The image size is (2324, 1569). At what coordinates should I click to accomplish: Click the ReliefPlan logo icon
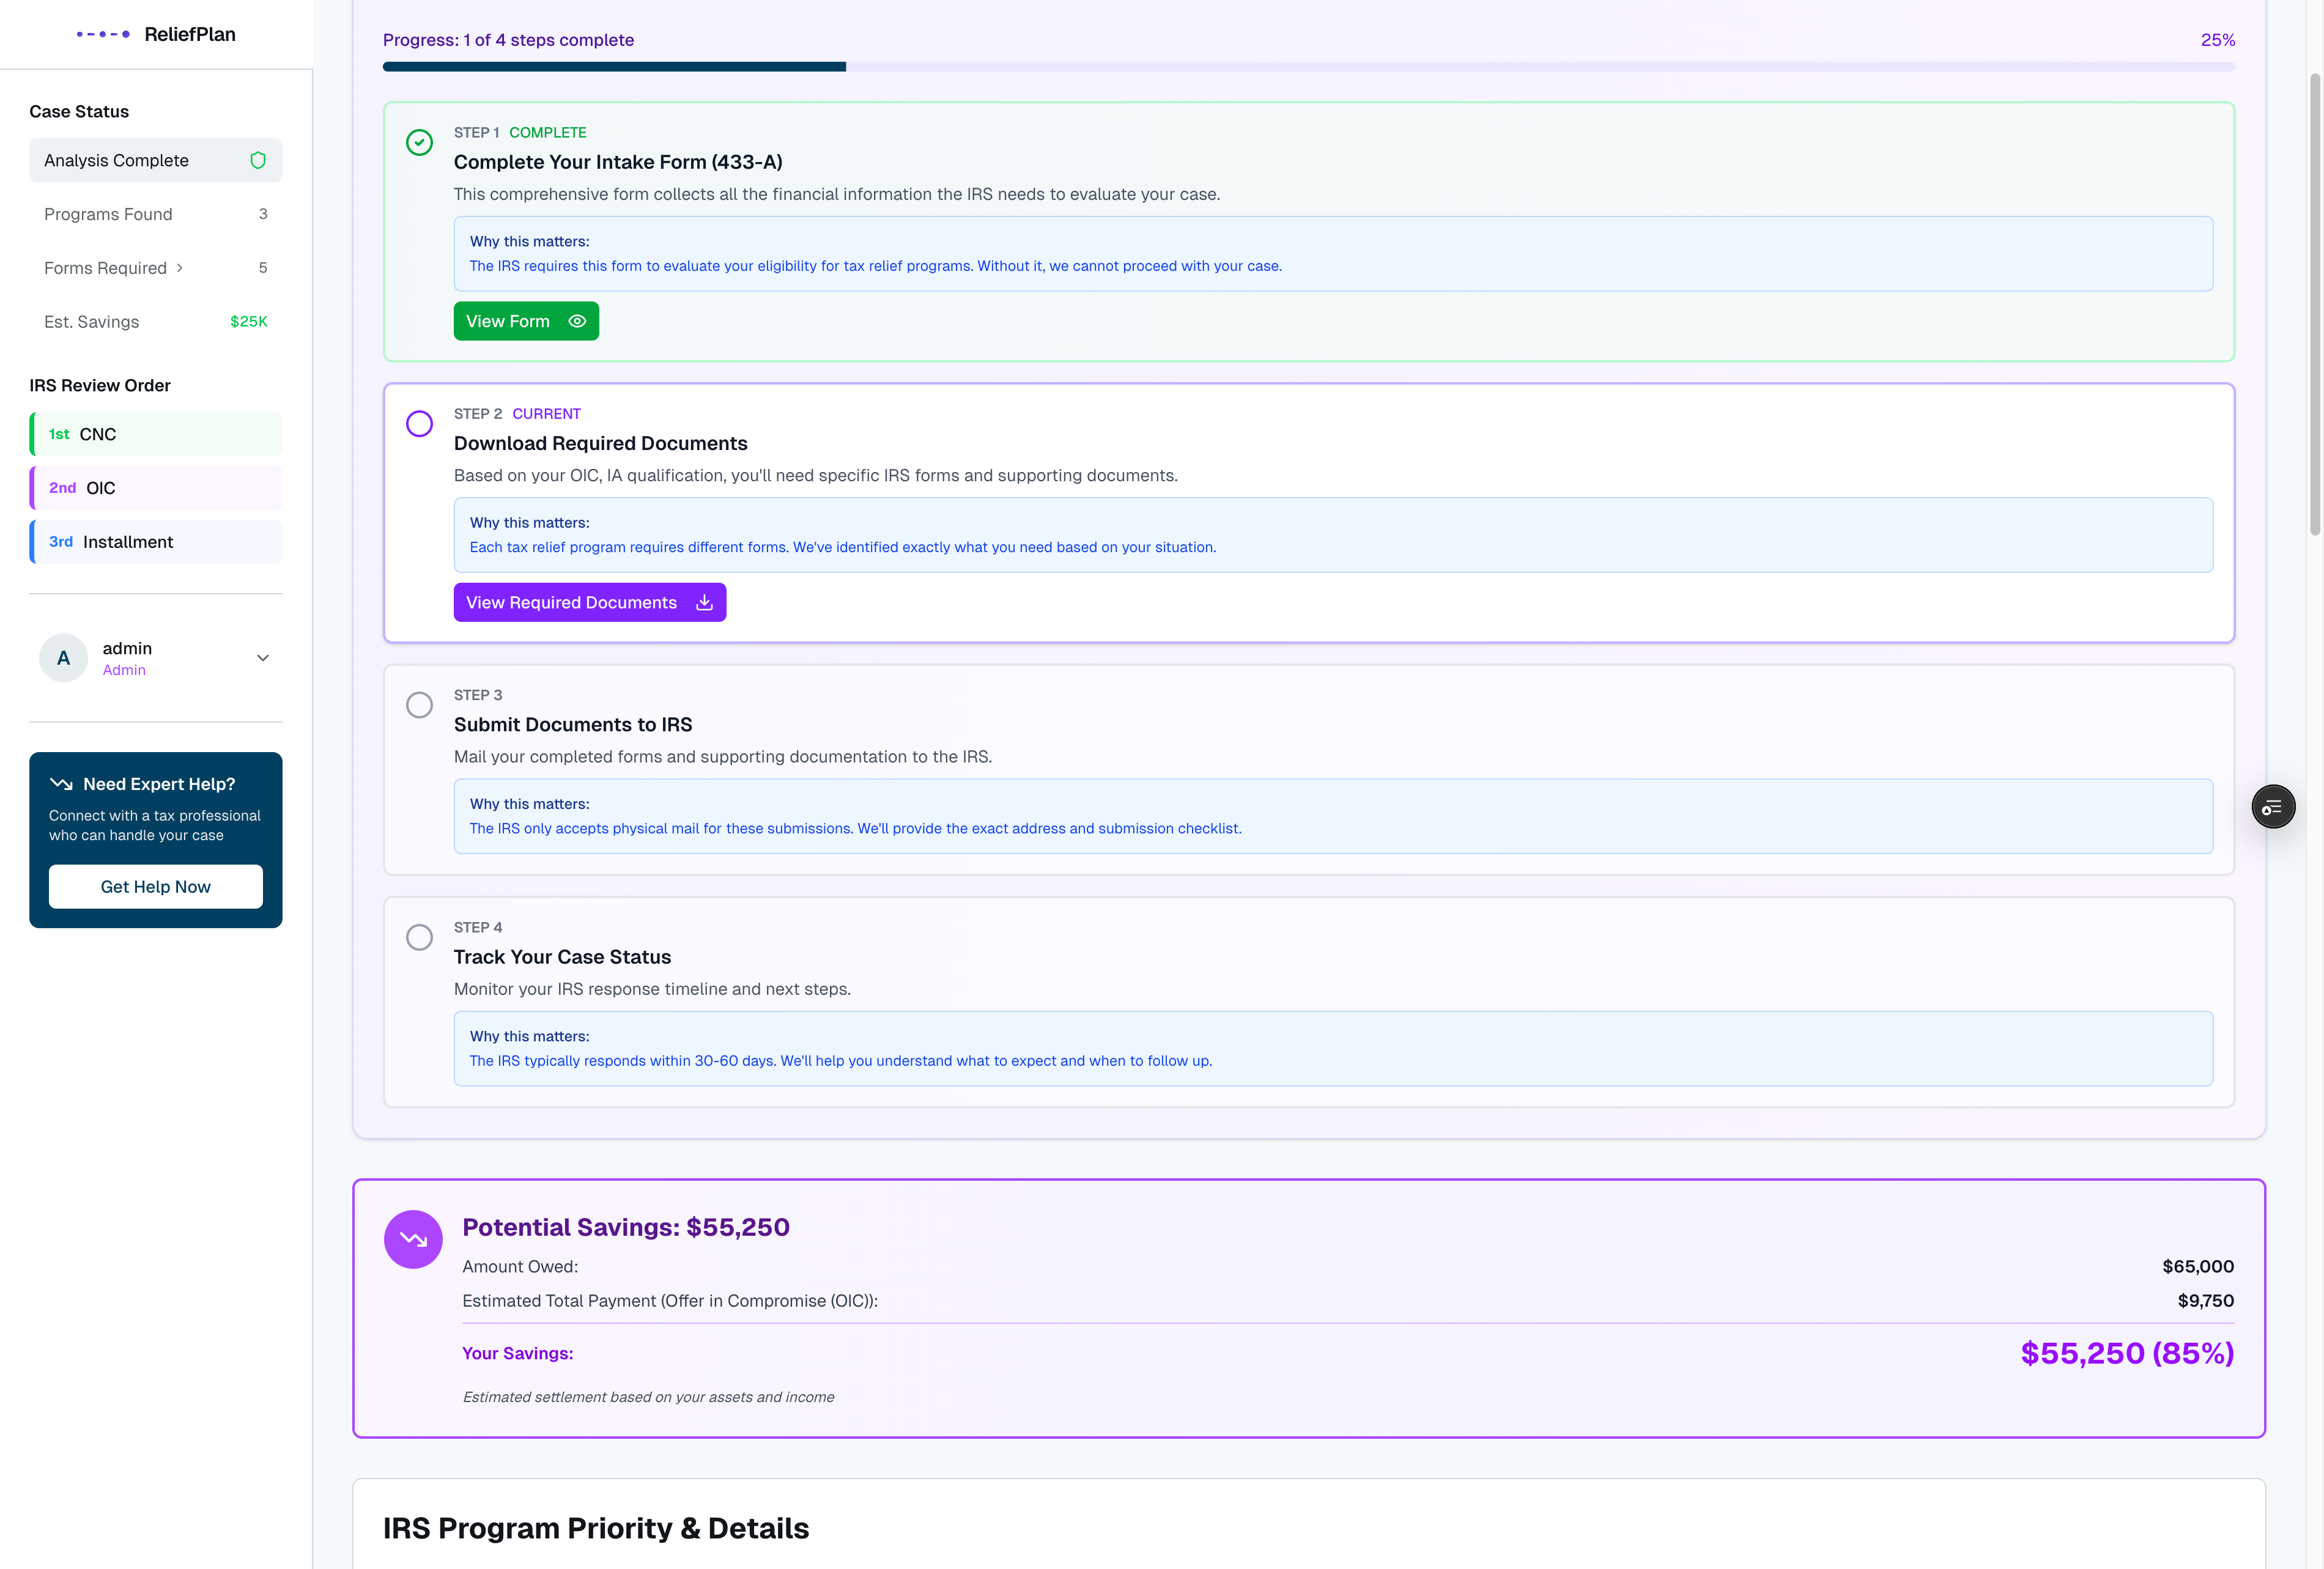(x=103, y=33)
